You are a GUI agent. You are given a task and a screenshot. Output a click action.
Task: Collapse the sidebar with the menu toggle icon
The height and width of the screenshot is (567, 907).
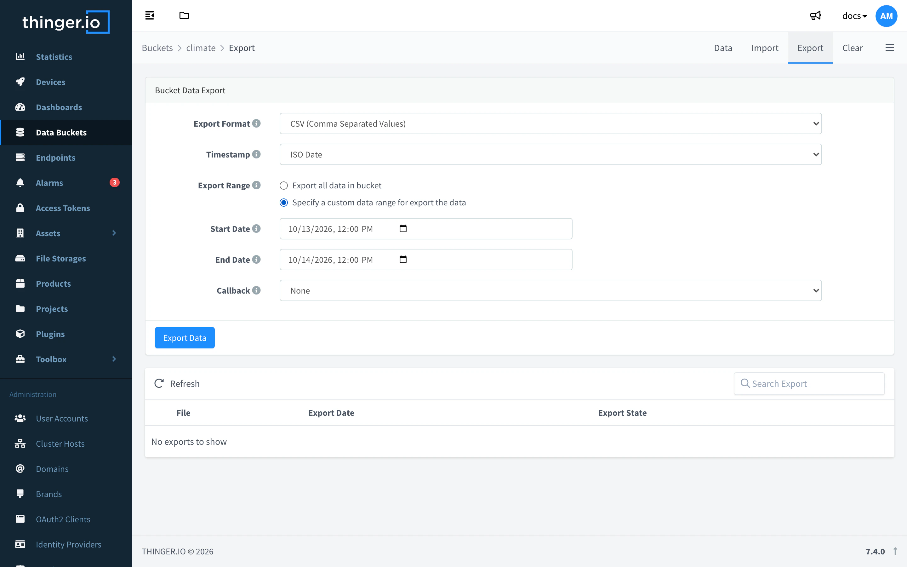(150, 15)
